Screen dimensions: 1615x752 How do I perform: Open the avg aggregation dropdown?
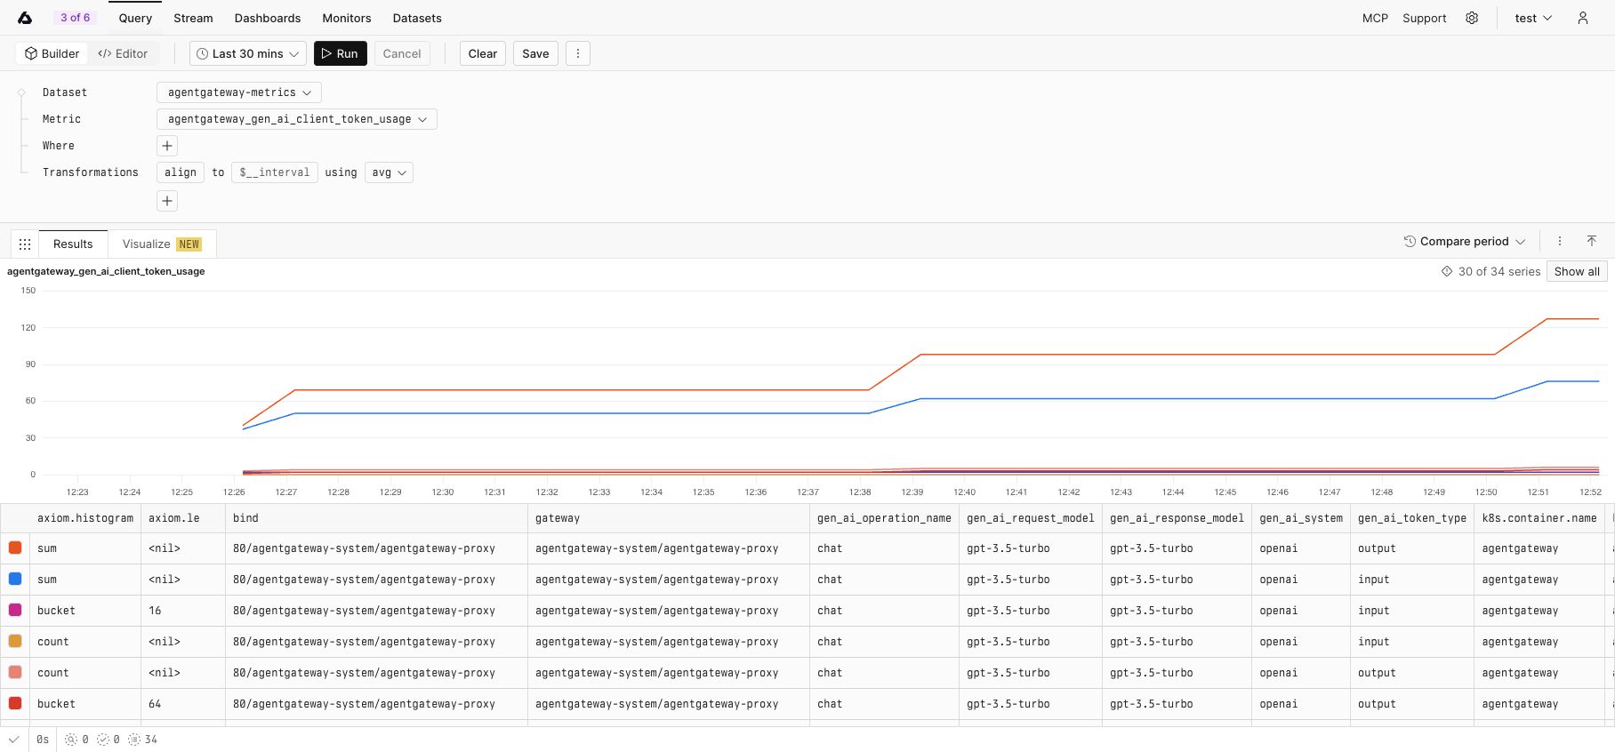[390, 172]
